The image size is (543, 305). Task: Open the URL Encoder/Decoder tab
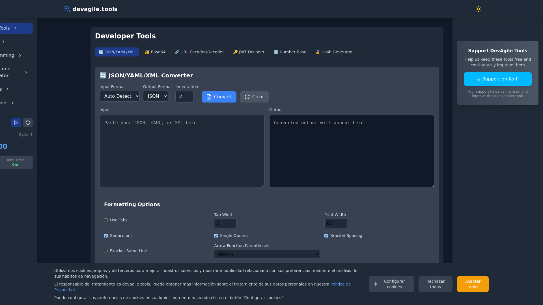[x=199, y=52]
